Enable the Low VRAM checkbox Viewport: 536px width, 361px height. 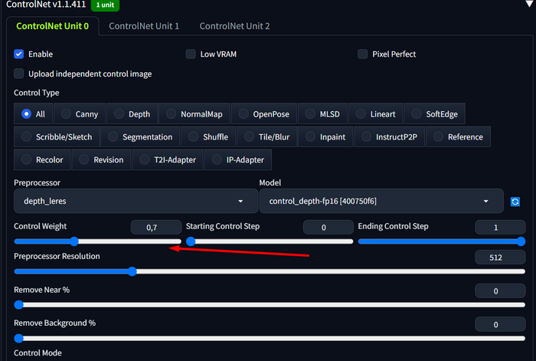(x=191, y=54)
